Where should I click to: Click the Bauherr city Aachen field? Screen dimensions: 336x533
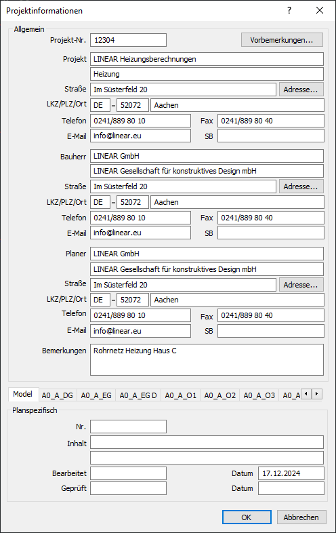tap(237, 202)
